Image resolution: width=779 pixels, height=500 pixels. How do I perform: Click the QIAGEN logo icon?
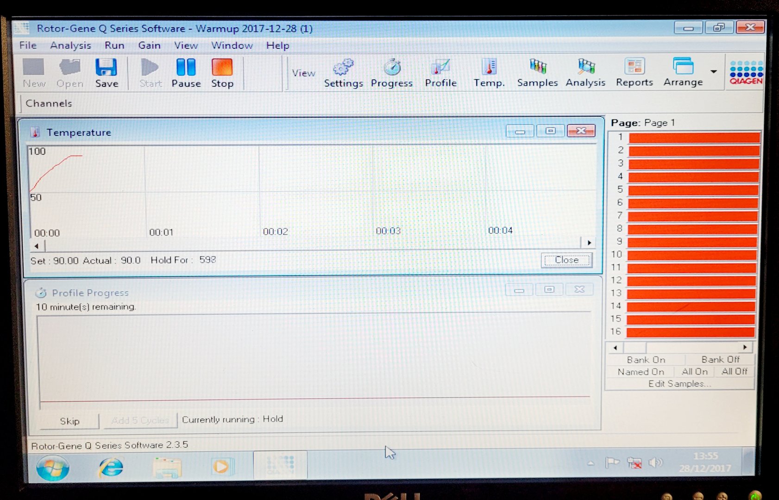(x=746, y=72)
